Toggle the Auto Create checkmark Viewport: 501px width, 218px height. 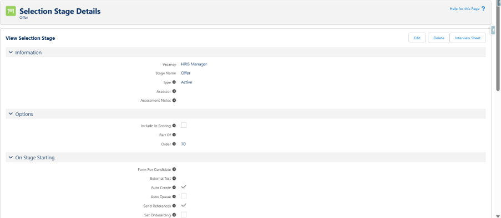coord(184,187)
